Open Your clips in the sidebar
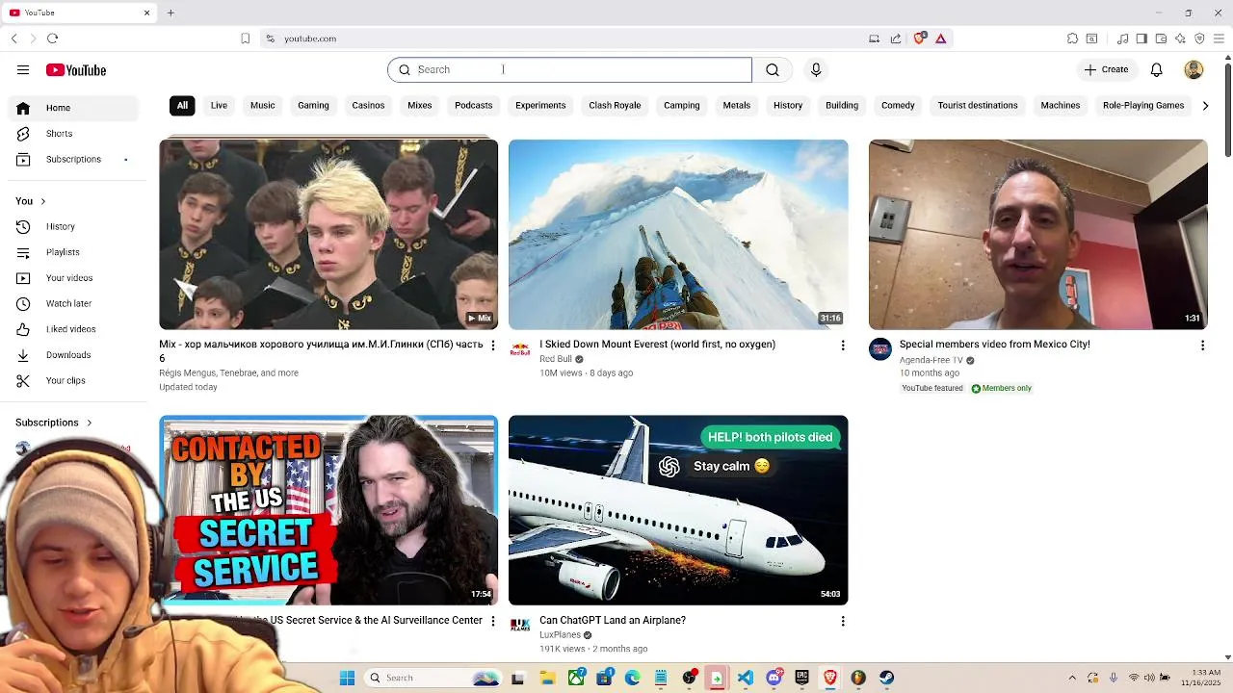 coord(75,381)
